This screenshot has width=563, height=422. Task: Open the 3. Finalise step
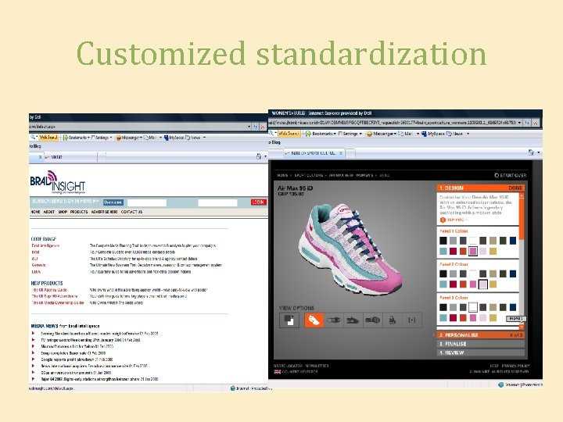(480, 344)
